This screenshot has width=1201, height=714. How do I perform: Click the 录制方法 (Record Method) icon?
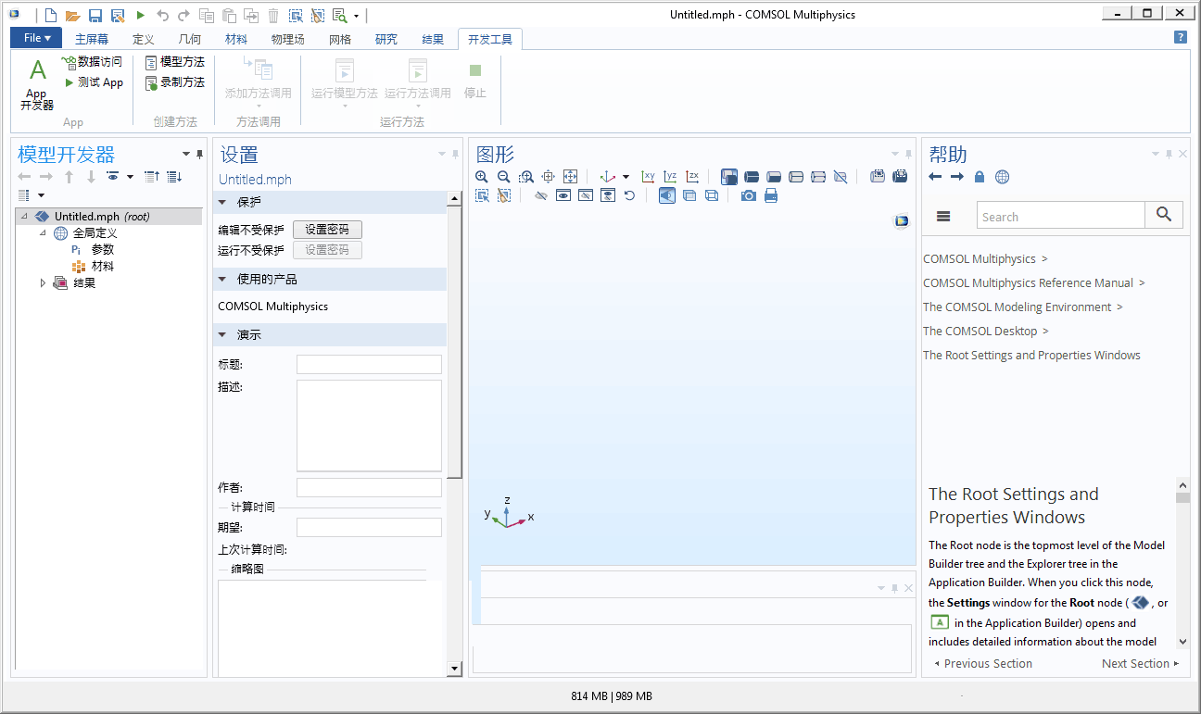174,82
